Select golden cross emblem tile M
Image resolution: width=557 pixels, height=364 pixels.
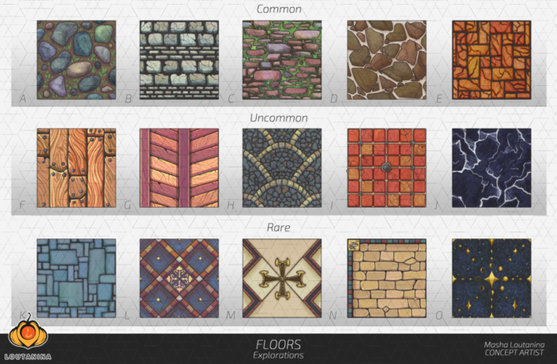pos(282,278)
